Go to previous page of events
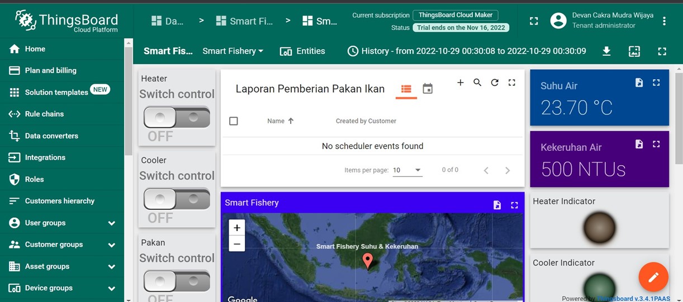 (x=486, y=170)
